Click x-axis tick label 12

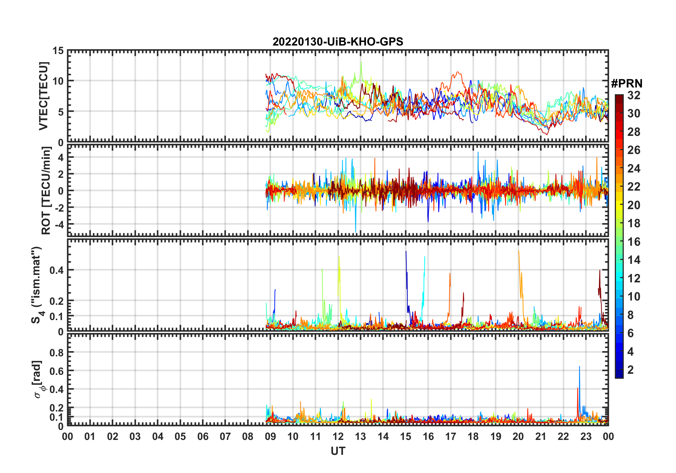click(x=338, y=436)
